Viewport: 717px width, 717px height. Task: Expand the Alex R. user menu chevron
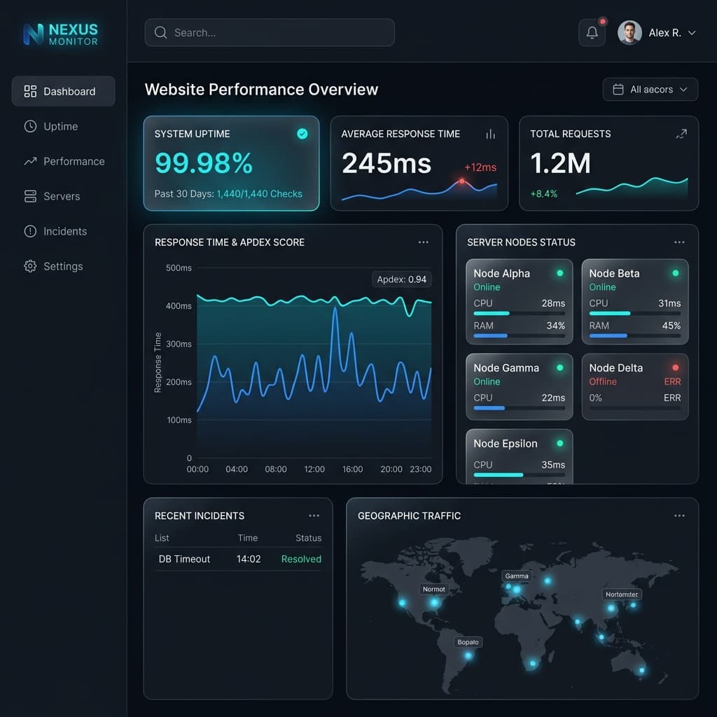[x=692, y=33]
